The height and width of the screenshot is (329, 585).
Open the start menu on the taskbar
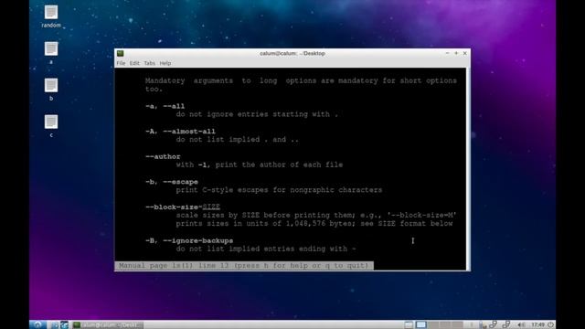tap(37, 325)
